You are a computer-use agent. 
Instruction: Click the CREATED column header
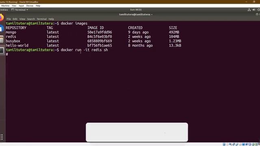point(135,28)
